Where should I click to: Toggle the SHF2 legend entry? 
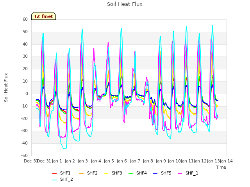88,173
